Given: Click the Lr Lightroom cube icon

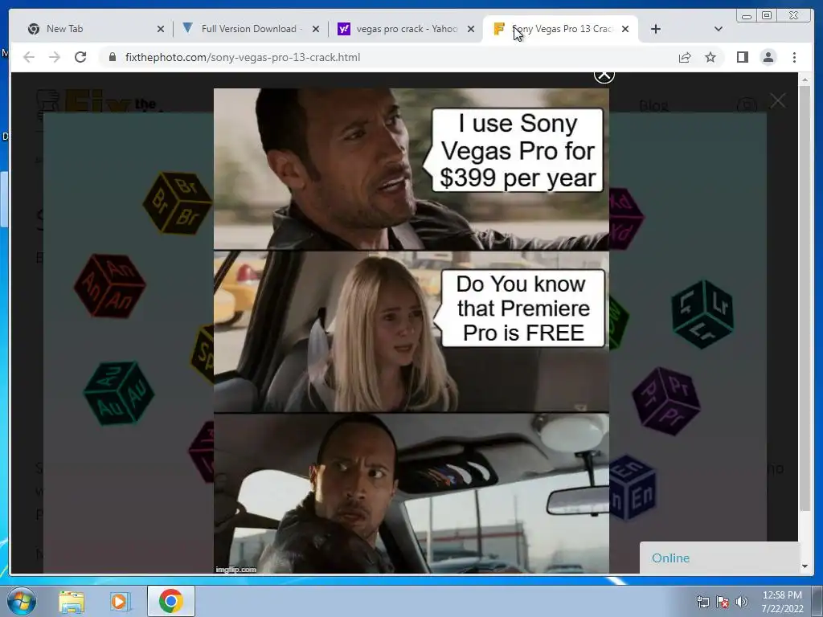Looking at the screenshot, I should click(702, 315).
